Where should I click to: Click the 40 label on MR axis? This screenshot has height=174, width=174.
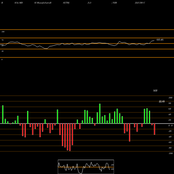170,114
